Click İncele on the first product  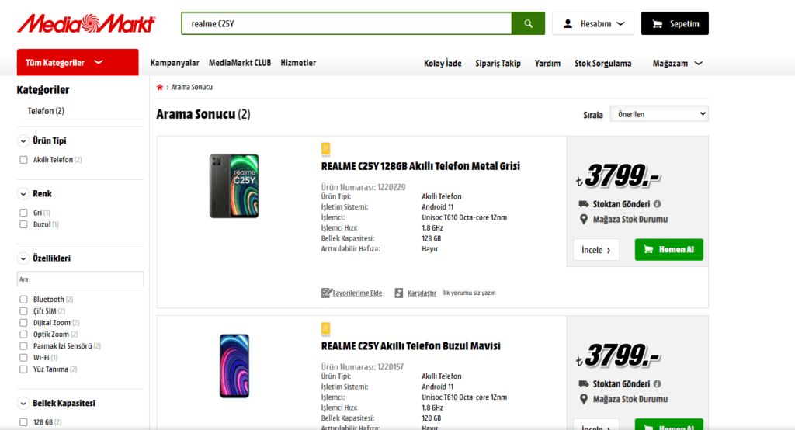point(595,250)
